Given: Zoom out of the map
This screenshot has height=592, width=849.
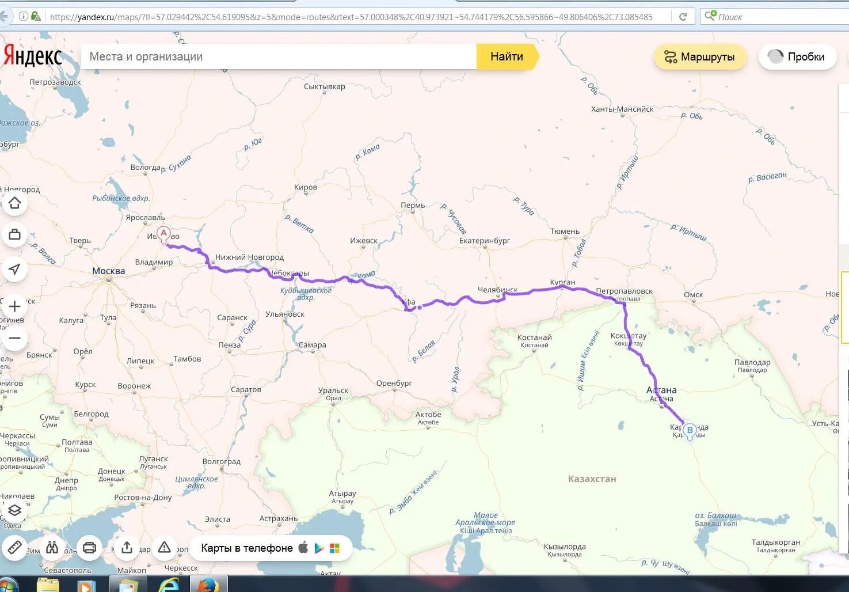Looking at the screenshot, I should tap(15, 338).
